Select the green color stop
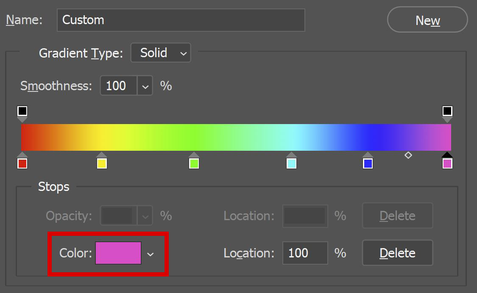 click(x=194, y=162)
